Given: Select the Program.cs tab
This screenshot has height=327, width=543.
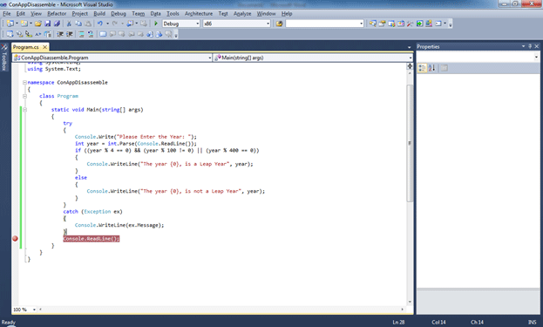Looking at the screenshot, I should tap(26, 47).
